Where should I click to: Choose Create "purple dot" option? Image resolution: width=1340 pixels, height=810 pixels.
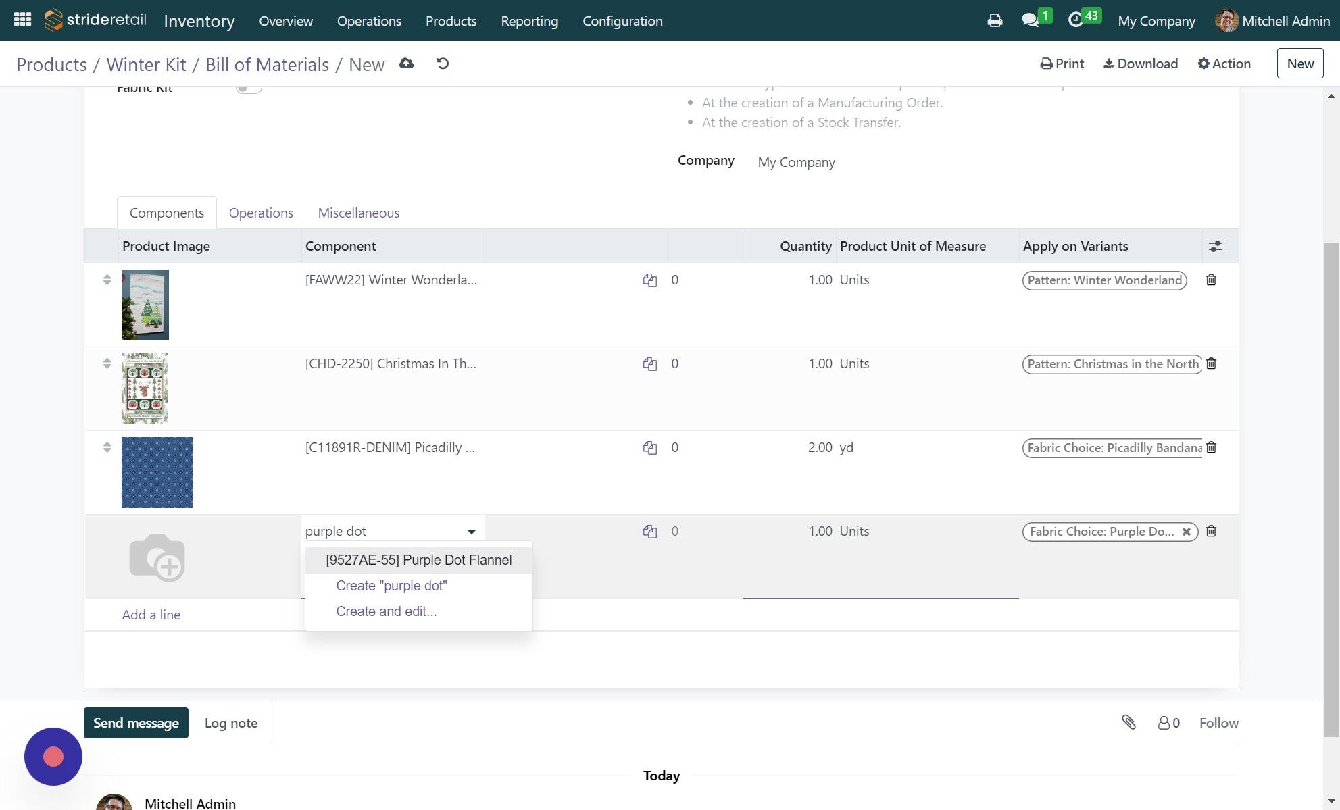391,586
